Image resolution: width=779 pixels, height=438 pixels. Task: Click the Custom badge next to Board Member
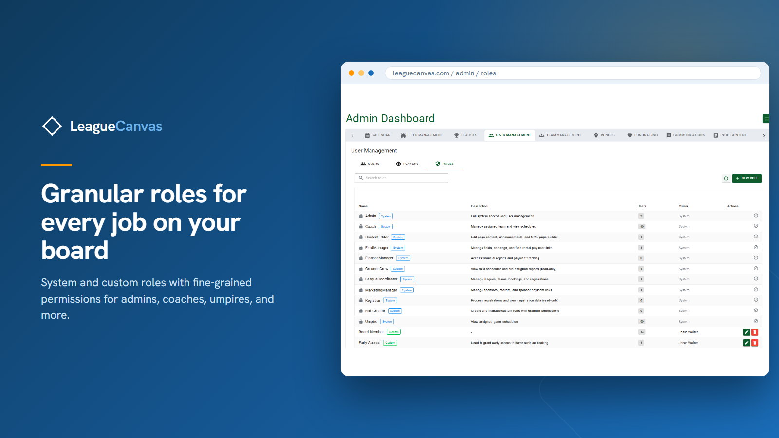(394, 332)
